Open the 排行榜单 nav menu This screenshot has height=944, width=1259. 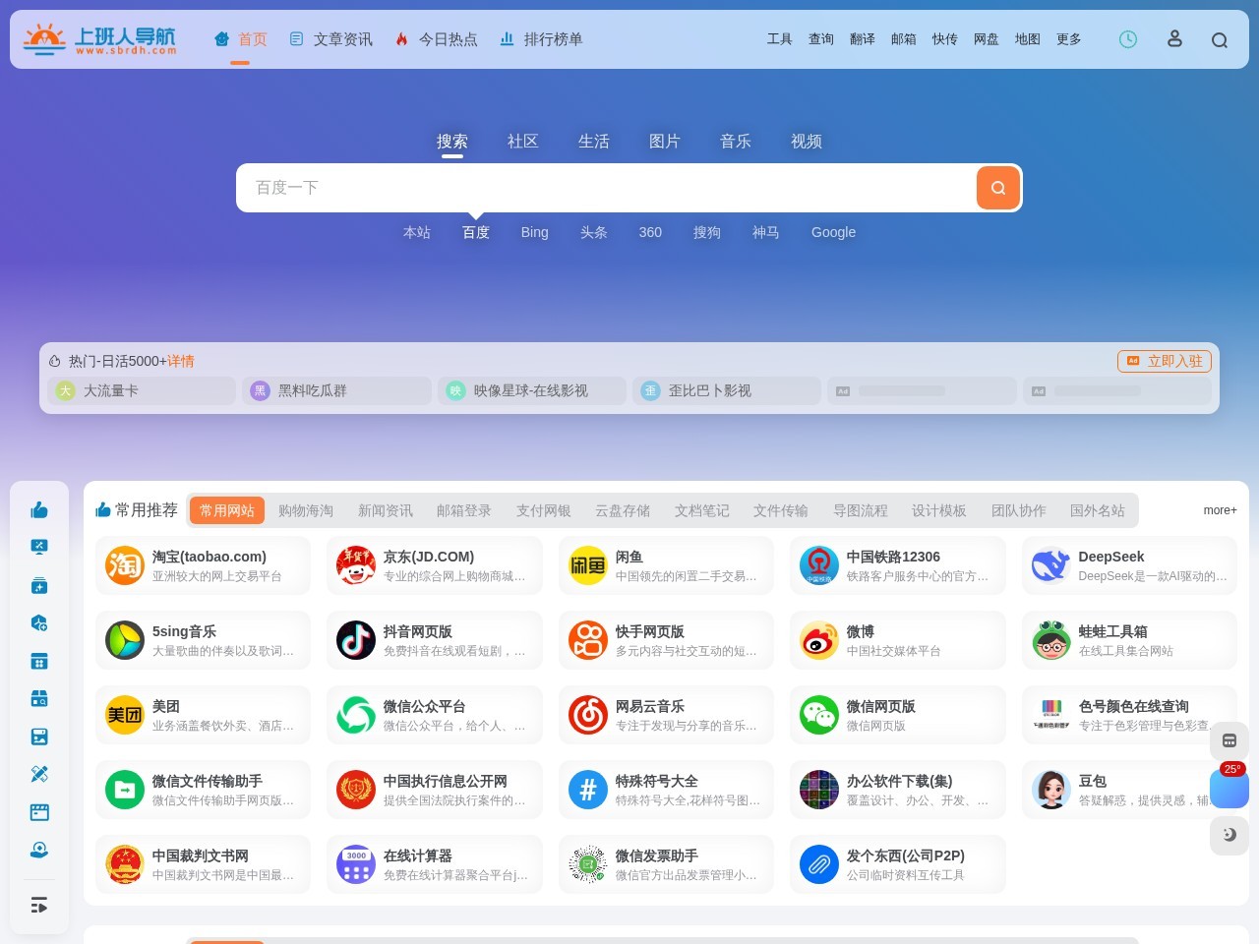click(542, 39)
